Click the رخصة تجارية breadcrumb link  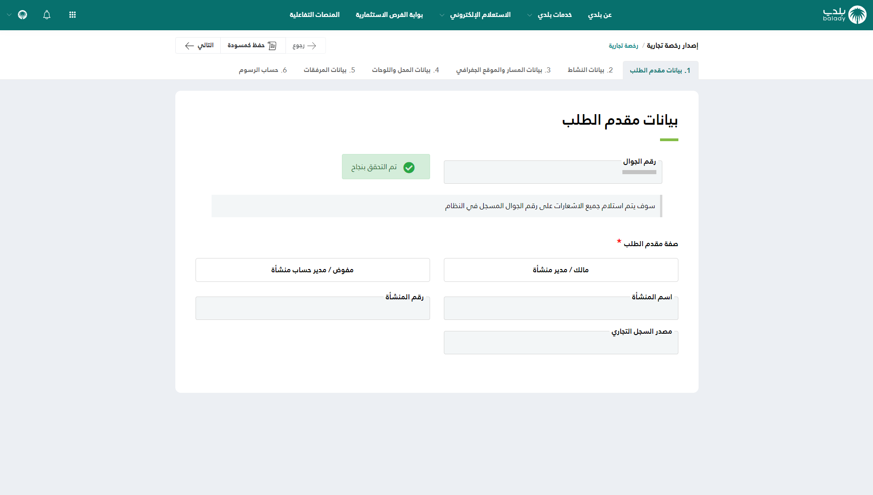(623, 45)
